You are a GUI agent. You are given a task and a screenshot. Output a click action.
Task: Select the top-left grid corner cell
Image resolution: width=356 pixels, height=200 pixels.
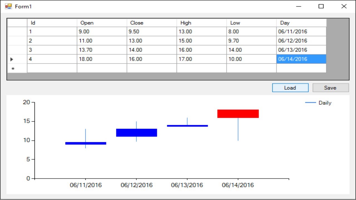(x=17, y=23)
